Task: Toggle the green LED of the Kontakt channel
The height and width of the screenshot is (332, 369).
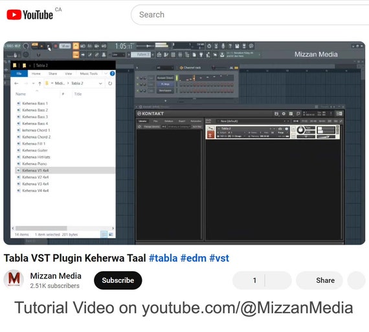Action: (x=137, y=78)
